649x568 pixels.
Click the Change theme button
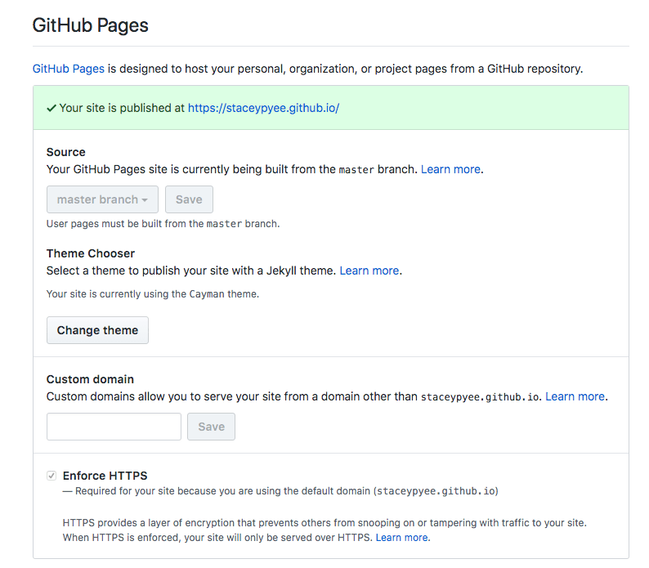pyautogui.click(x=98, y=330)
